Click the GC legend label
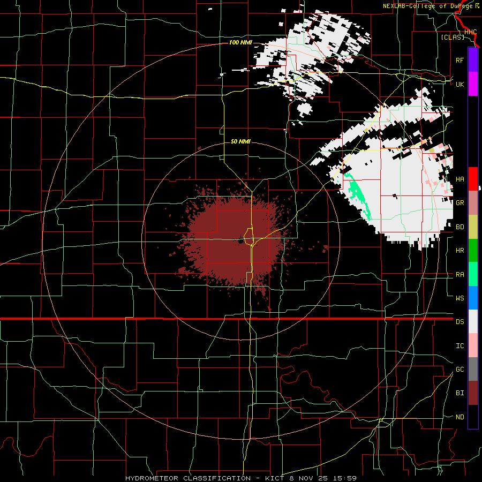482x482 pixels. pyautogui.click(x=460, y=370)
